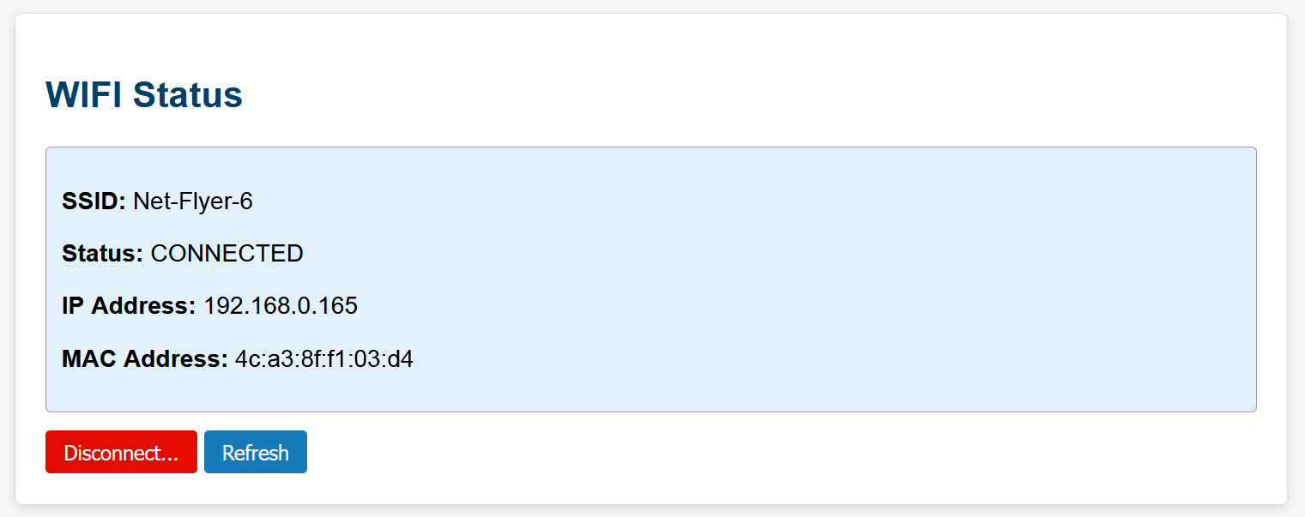The height and width of the screenshot is (517, 1305).
Task: Click the Net-Flyer-6 network name
Action: pos(193,201)
